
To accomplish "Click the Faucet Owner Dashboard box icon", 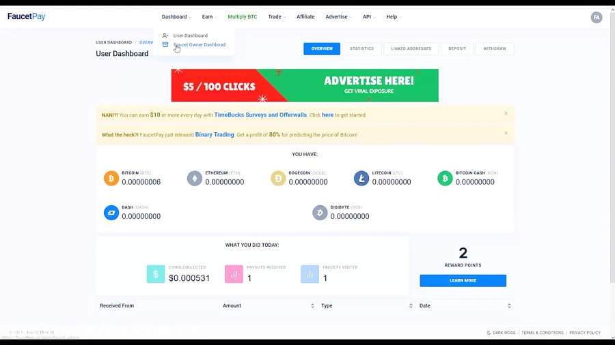I will tap(165, 44).
